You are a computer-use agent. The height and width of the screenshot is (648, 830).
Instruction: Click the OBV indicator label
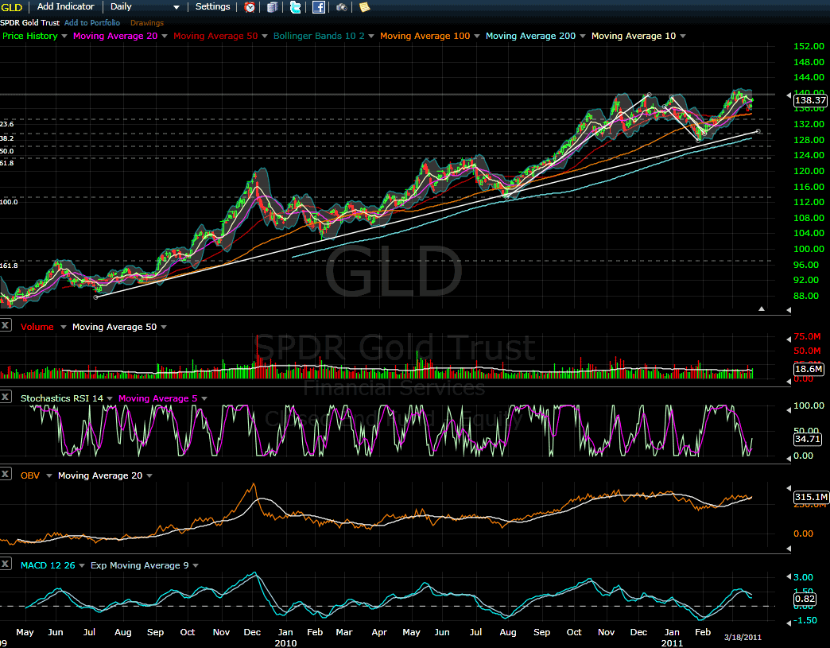[x=30, y=476]
